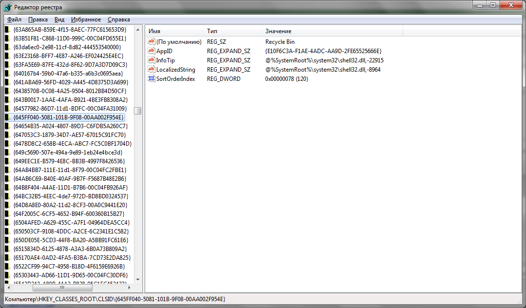Select key {63FA5E69-87FE-432d-8F62-9D7A3D7D09C3}
526x308 pixels.
click(x=71, y=64)
